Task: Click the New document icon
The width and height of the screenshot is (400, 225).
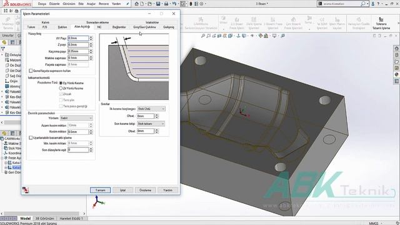Action: click(x=142, y=4)
